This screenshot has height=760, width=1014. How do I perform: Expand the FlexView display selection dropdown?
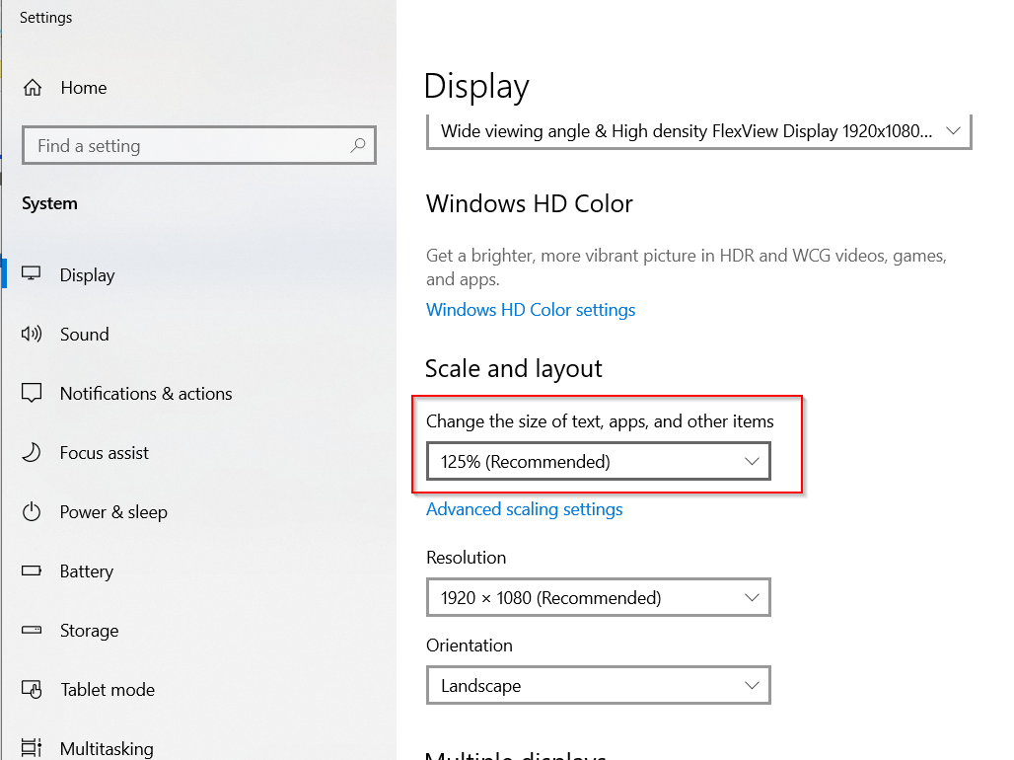[x=698, y=131]
